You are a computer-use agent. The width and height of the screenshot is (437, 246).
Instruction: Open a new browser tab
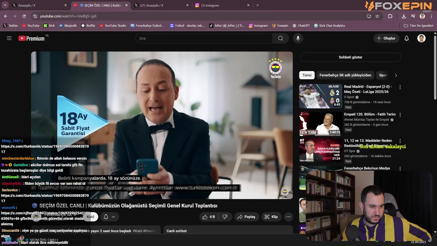pyautogui.click(x=257, y=5)
